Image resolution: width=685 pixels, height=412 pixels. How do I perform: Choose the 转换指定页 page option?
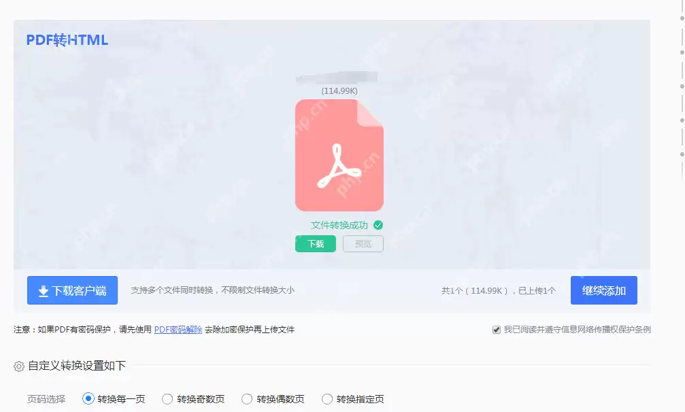327,399
